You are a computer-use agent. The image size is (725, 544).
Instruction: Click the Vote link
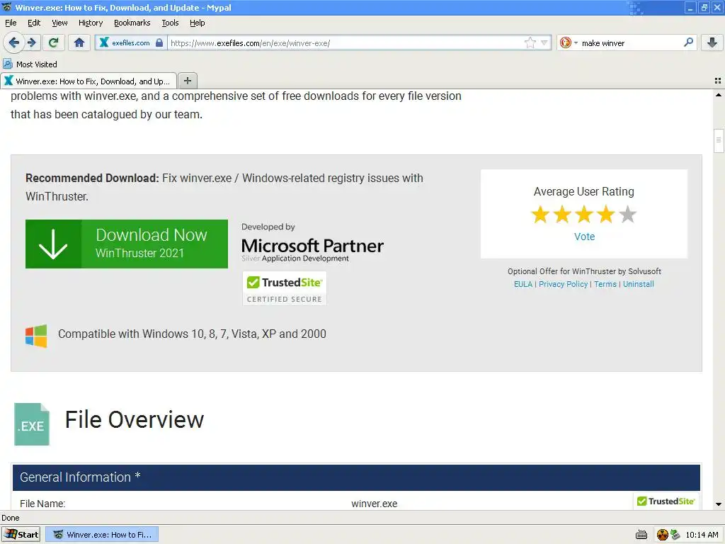tap(584, 237)
